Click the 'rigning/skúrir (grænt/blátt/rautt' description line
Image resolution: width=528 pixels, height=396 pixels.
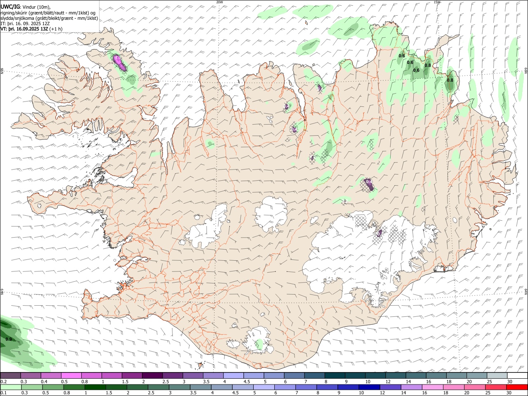click(x=49, y=13)
